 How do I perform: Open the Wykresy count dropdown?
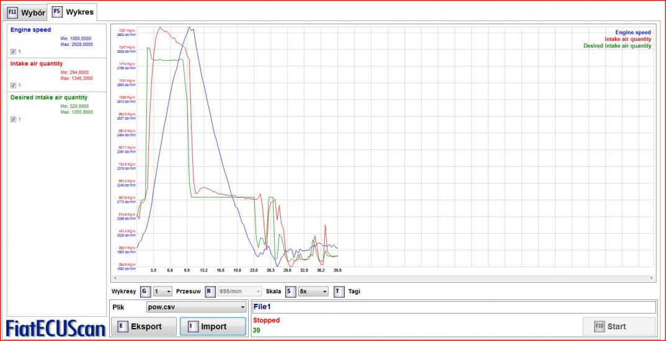click(162, 292)
